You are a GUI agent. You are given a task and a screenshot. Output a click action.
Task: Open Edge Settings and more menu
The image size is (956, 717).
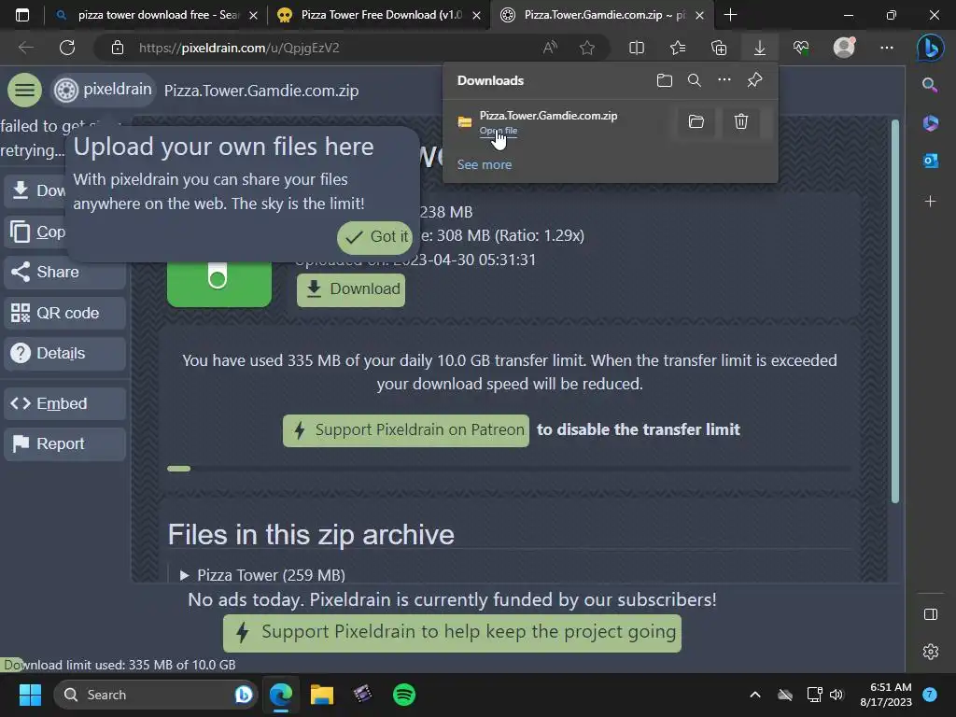click(887, 48)
